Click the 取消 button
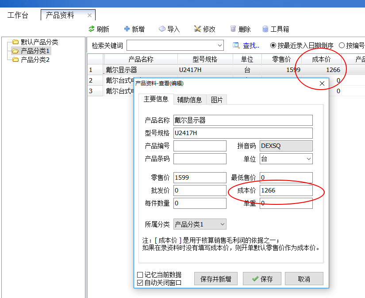365x298 pixels. tap(304, 279)
